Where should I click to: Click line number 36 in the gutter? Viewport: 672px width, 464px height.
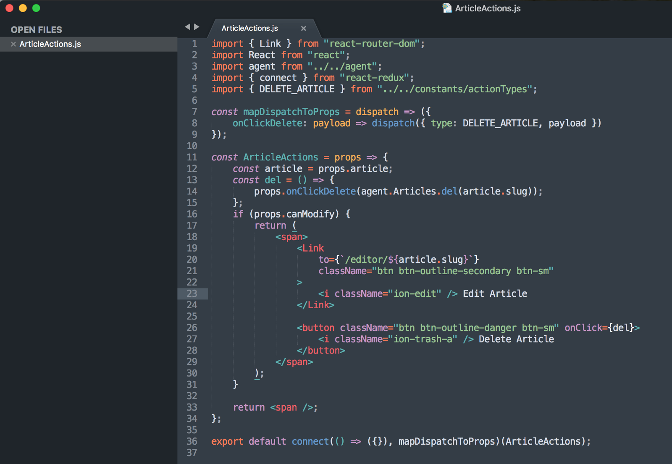click(x=192, y=441)
